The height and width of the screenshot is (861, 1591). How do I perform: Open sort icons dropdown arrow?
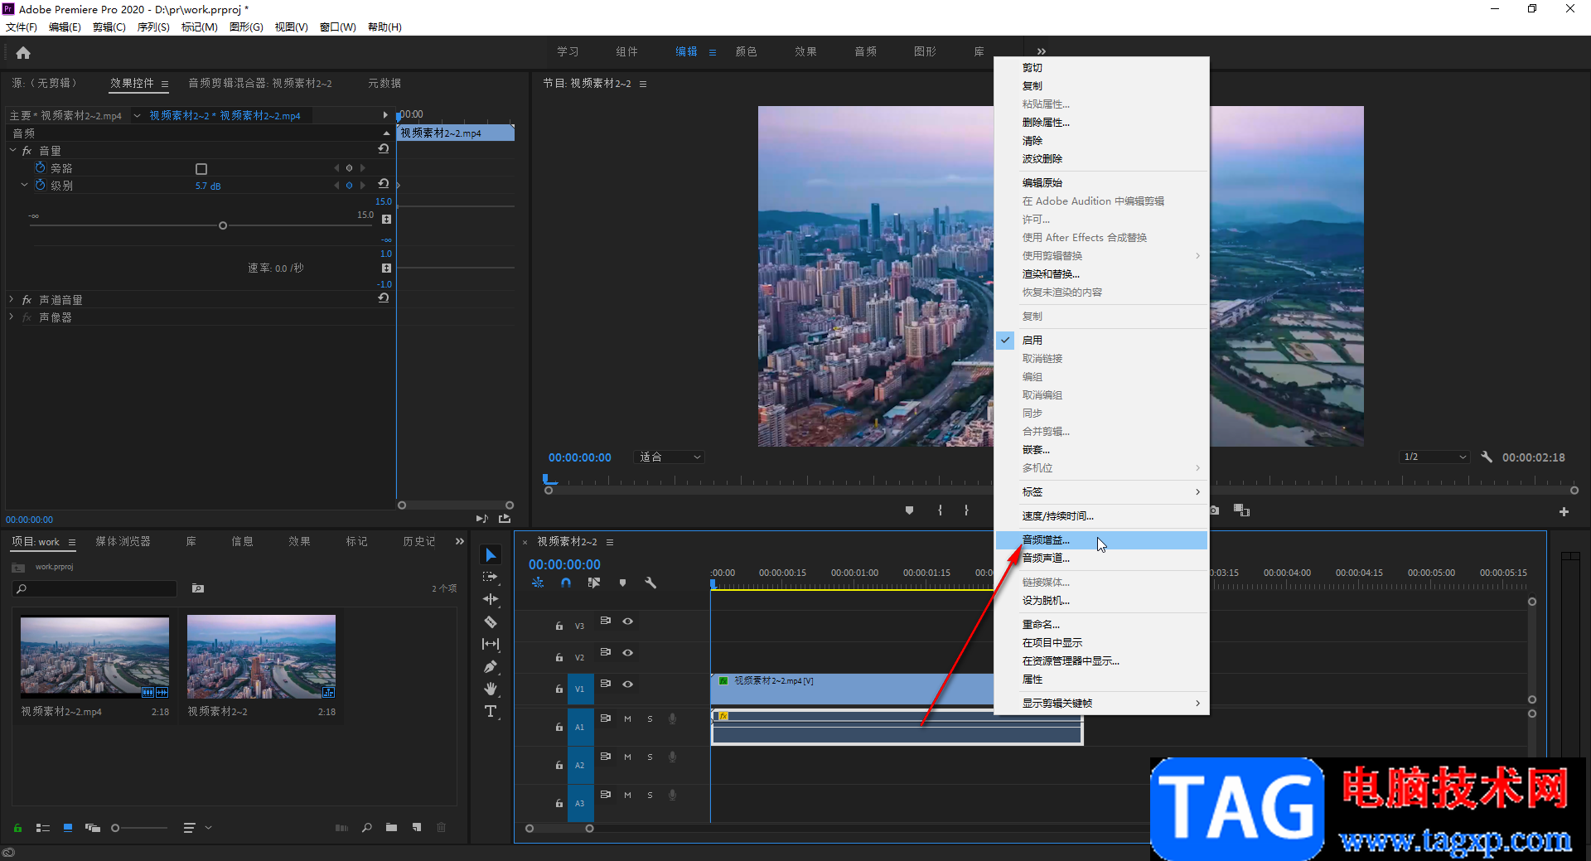pyautogui.click(x=208, y=827)
